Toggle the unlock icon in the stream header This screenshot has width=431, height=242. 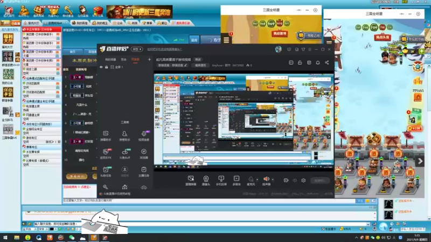pos(300,62)
